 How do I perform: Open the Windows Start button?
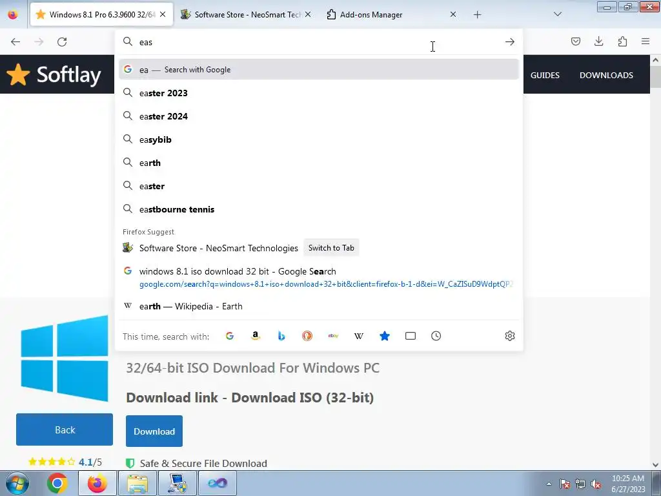17,483
